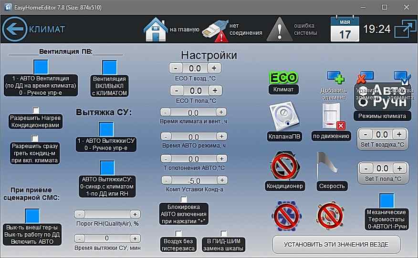Viewport: 418px width, 258px height.
Task: Click the Удалить элемент icon
Action: pyautogui.click(x=365, y=77)
